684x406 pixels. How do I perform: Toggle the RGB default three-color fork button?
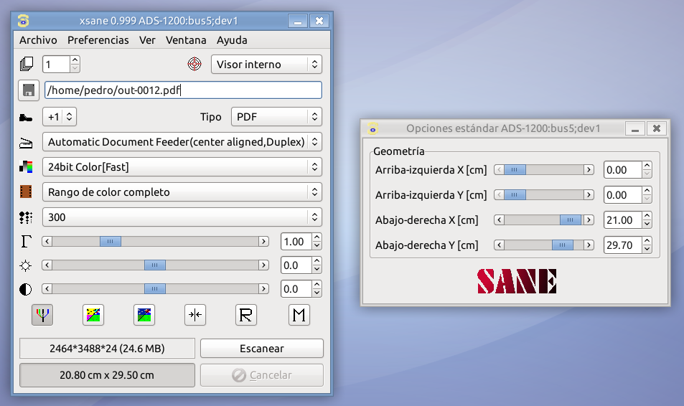pyautogui.click(x=42, y=315)
